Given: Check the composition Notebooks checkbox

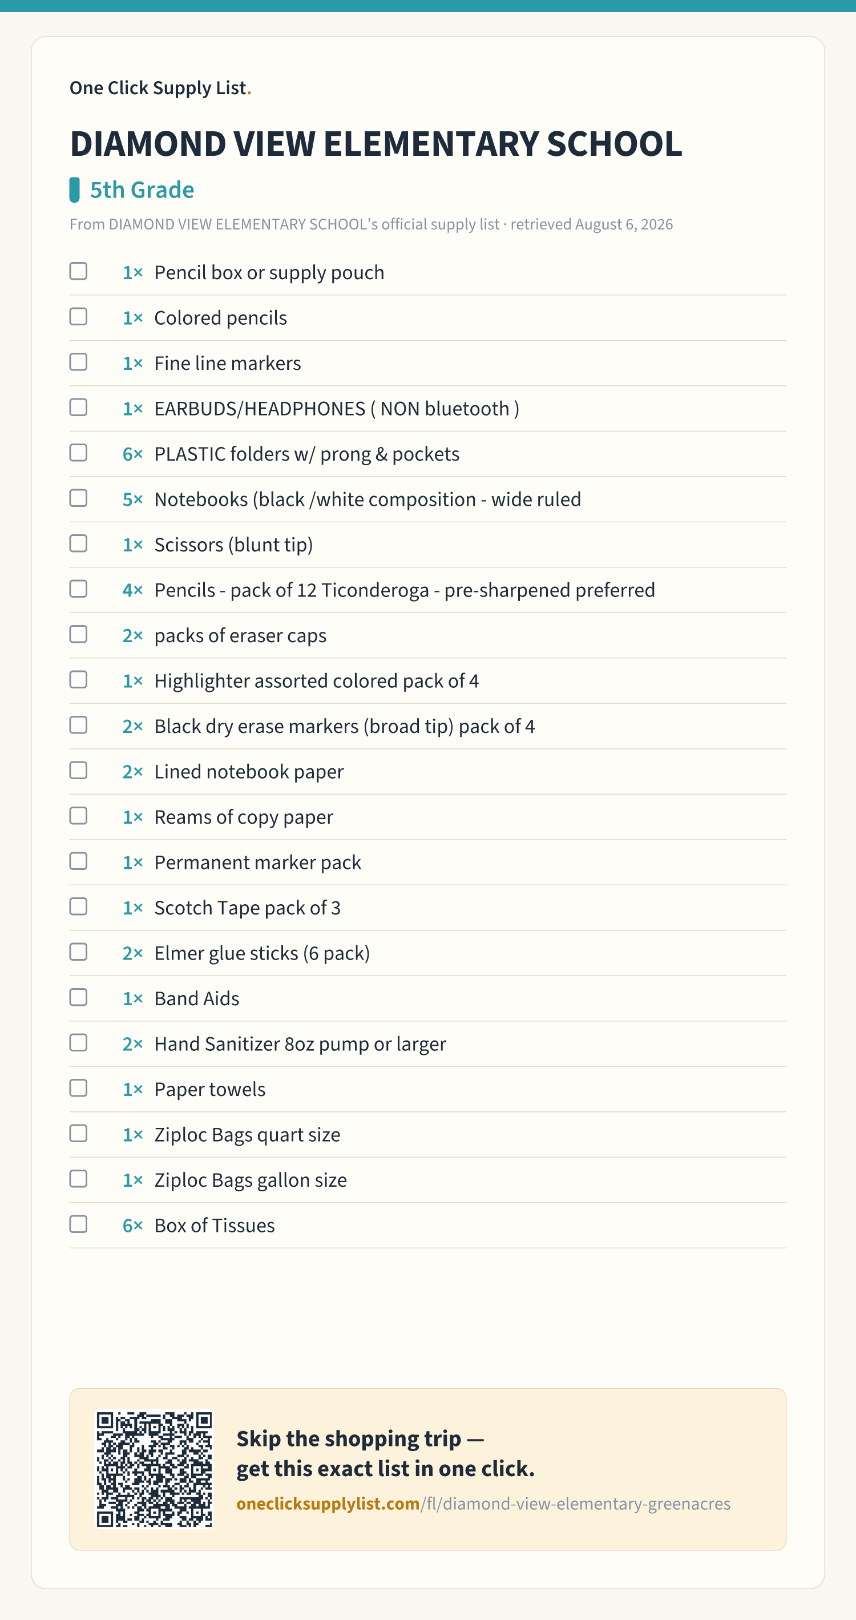Looking at the screenshot, I should click(x=79, y=498).
